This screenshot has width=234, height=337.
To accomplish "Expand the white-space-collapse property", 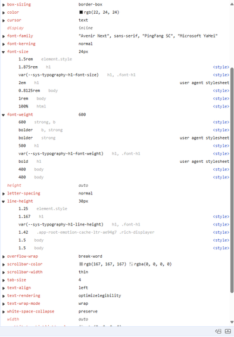I will coord(4,311).
